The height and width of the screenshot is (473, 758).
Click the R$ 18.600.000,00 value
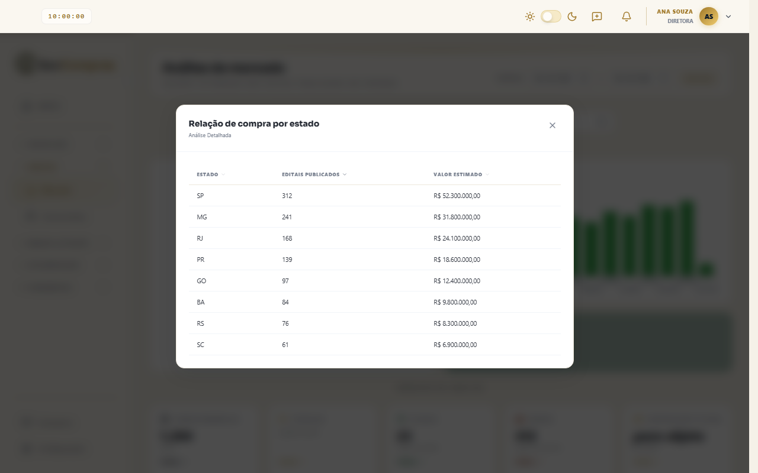click(457, 260)
